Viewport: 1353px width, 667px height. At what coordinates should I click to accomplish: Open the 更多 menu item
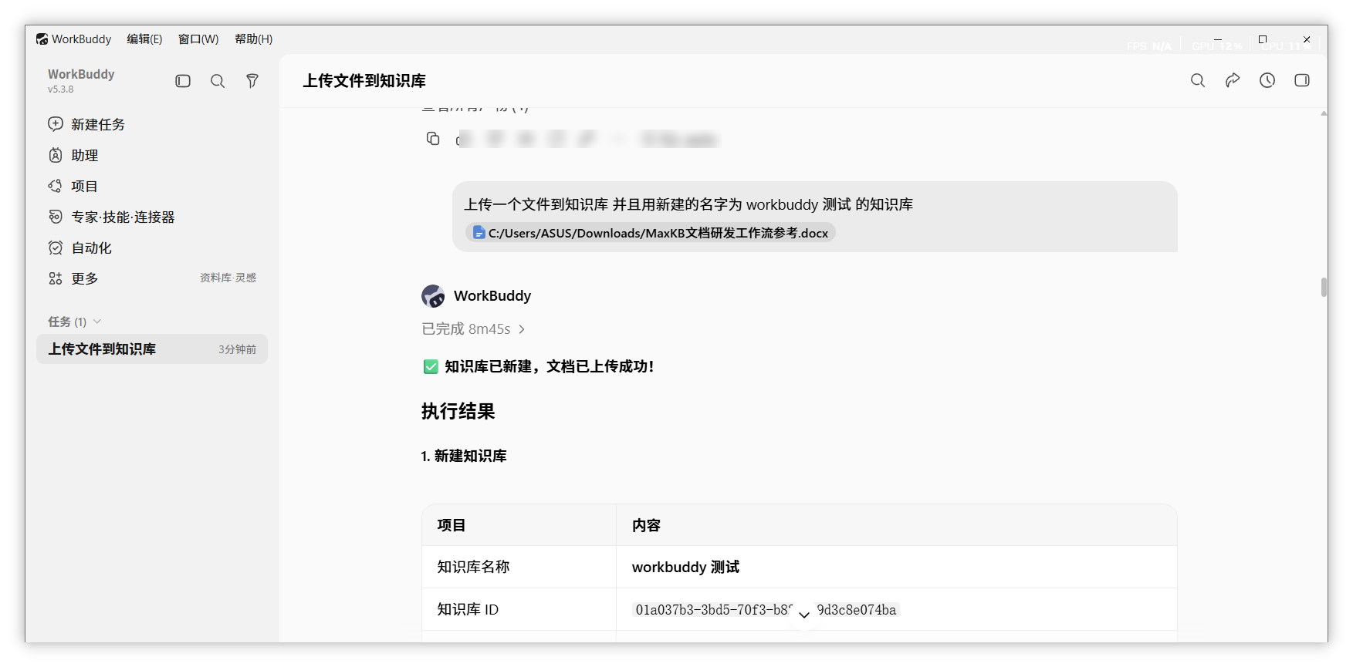point(84,278)
